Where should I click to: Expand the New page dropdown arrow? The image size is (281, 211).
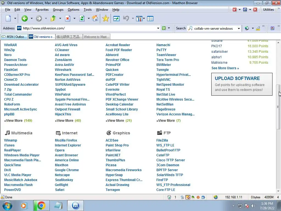point(15,18)
